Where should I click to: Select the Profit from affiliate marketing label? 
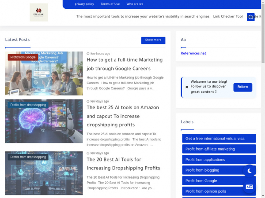[219, 149]
